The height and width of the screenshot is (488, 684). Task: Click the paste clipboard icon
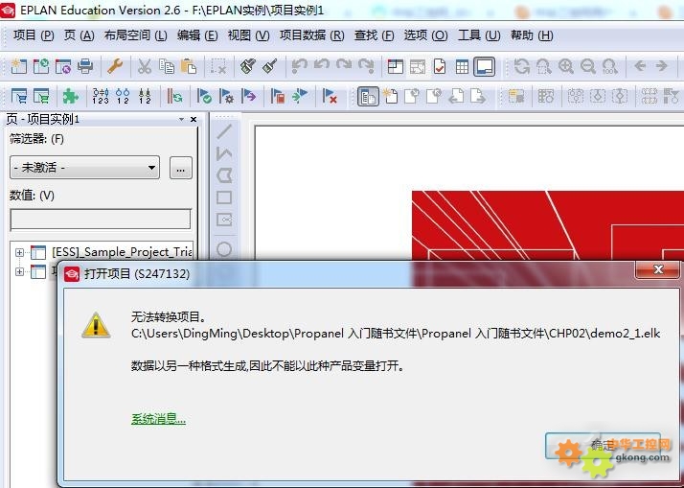(189, 66)
